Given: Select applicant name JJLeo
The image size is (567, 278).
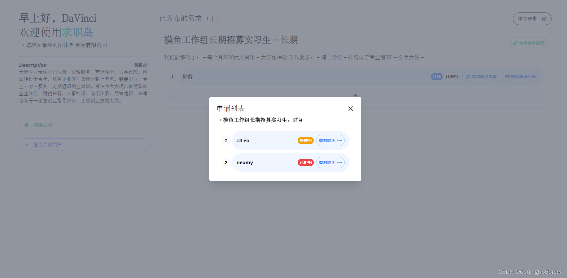Looking at the screenshot, I should 243,140.
